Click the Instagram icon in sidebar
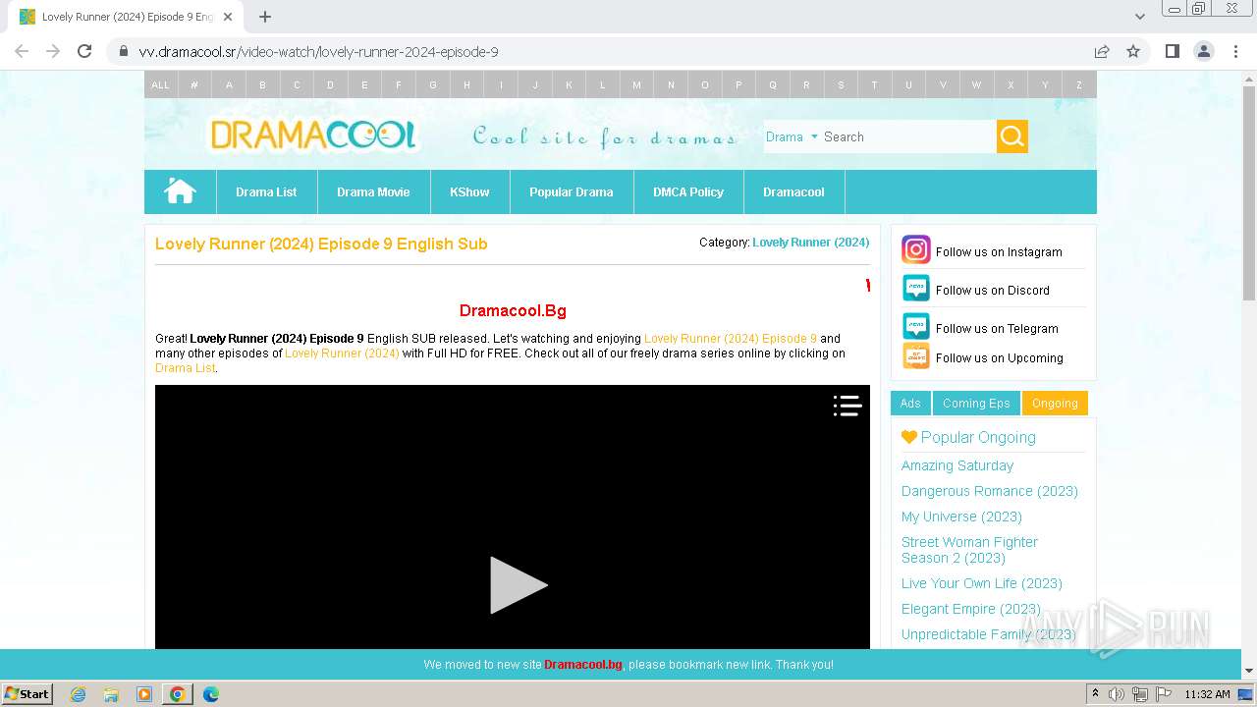Viewport: 1257px width, 707px height. pyautogui.click(x=915, y=249)
